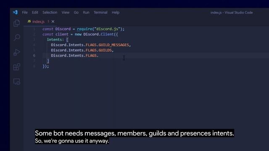Click the Discord.Client text on line 2
Viewport: 269px width, 151px height.
click(99, 34)
